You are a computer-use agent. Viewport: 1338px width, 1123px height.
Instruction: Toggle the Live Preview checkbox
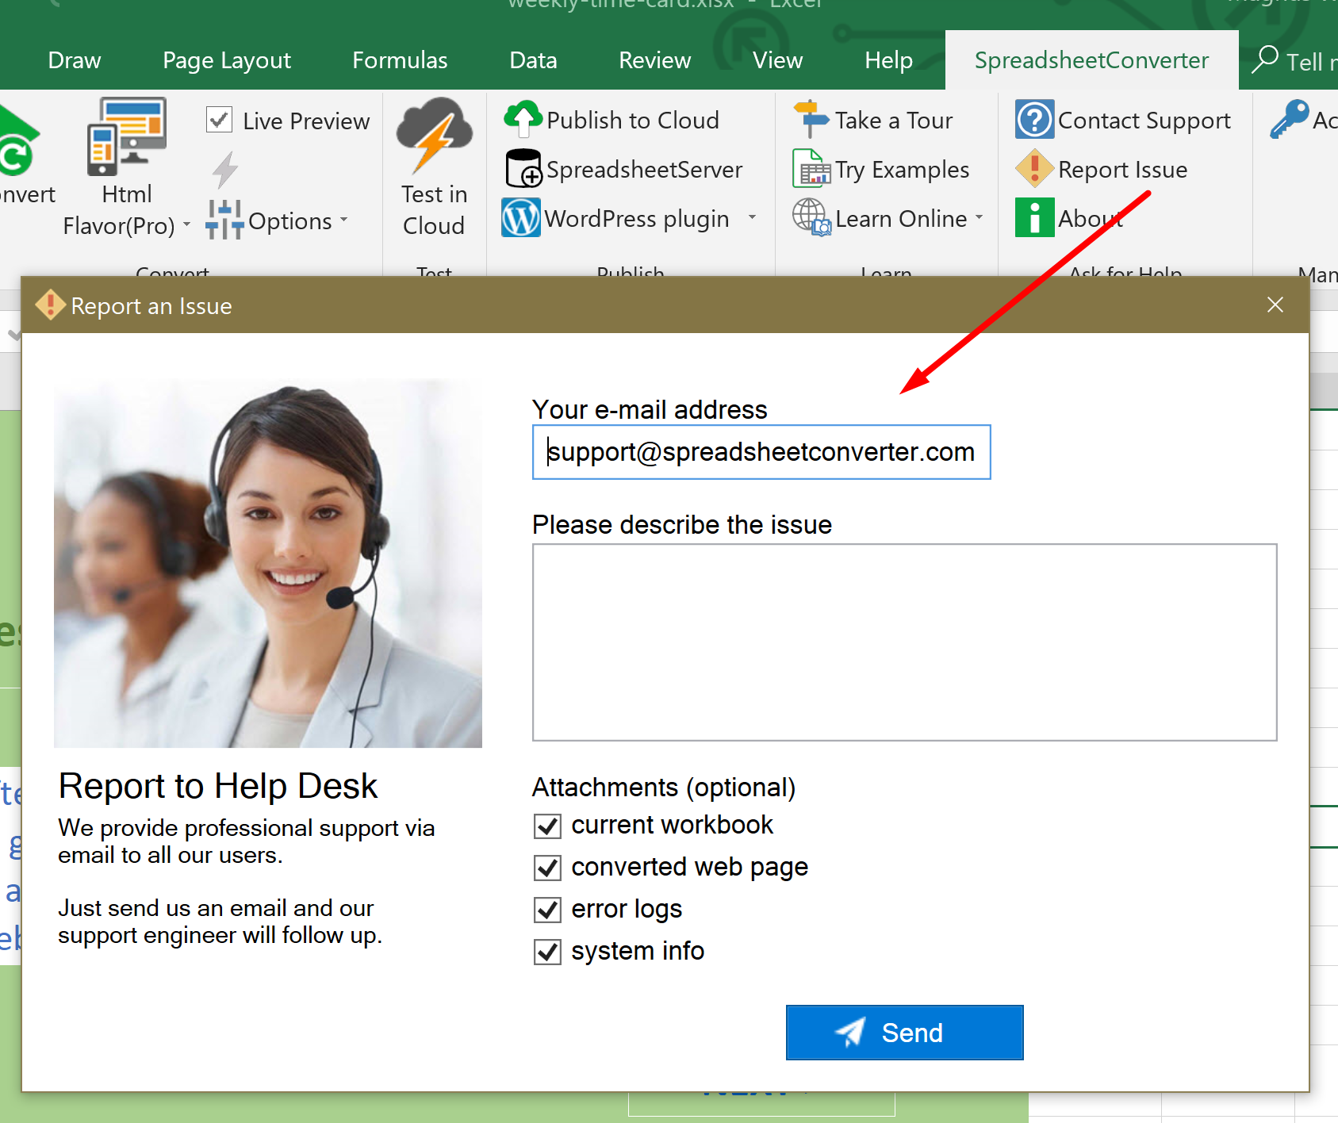[x=220, y=120]
